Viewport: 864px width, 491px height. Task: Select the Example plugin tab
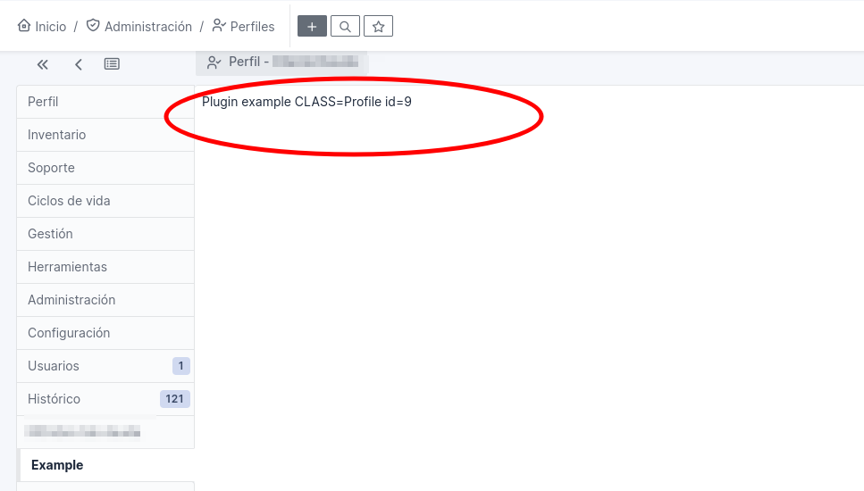click(x=106, y=465)
